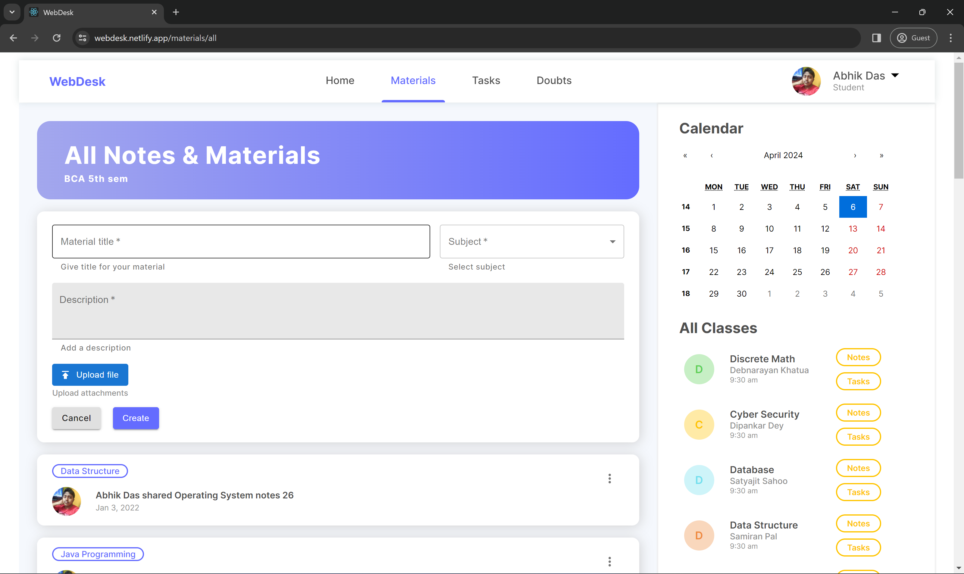Expand the Abhik Das user dropdown arrow
Screen dimensions: 964x574
[x=895, y=75]
